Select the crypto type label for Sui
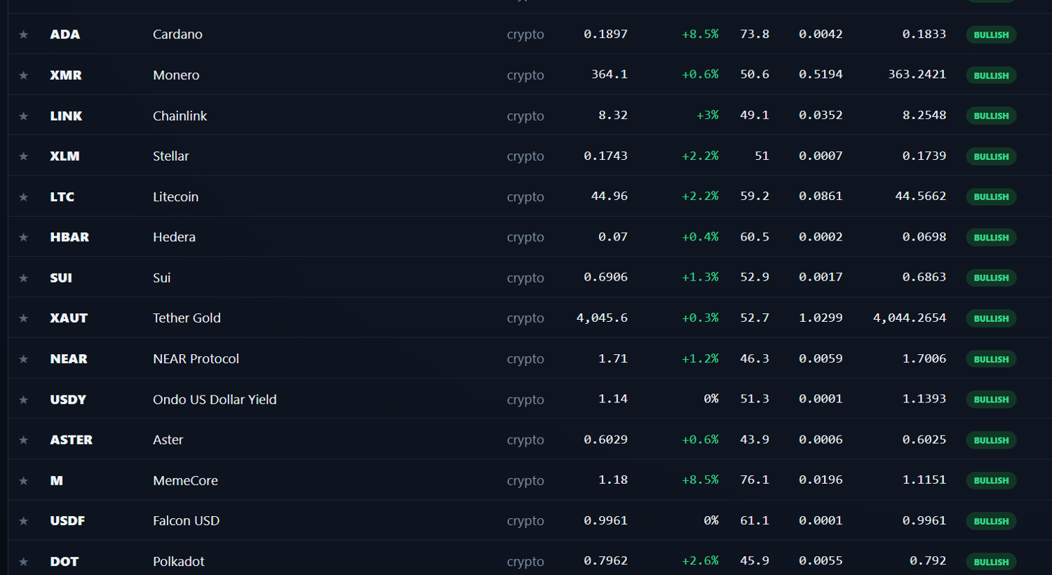The image size is (1052, 575). point(525,278)
